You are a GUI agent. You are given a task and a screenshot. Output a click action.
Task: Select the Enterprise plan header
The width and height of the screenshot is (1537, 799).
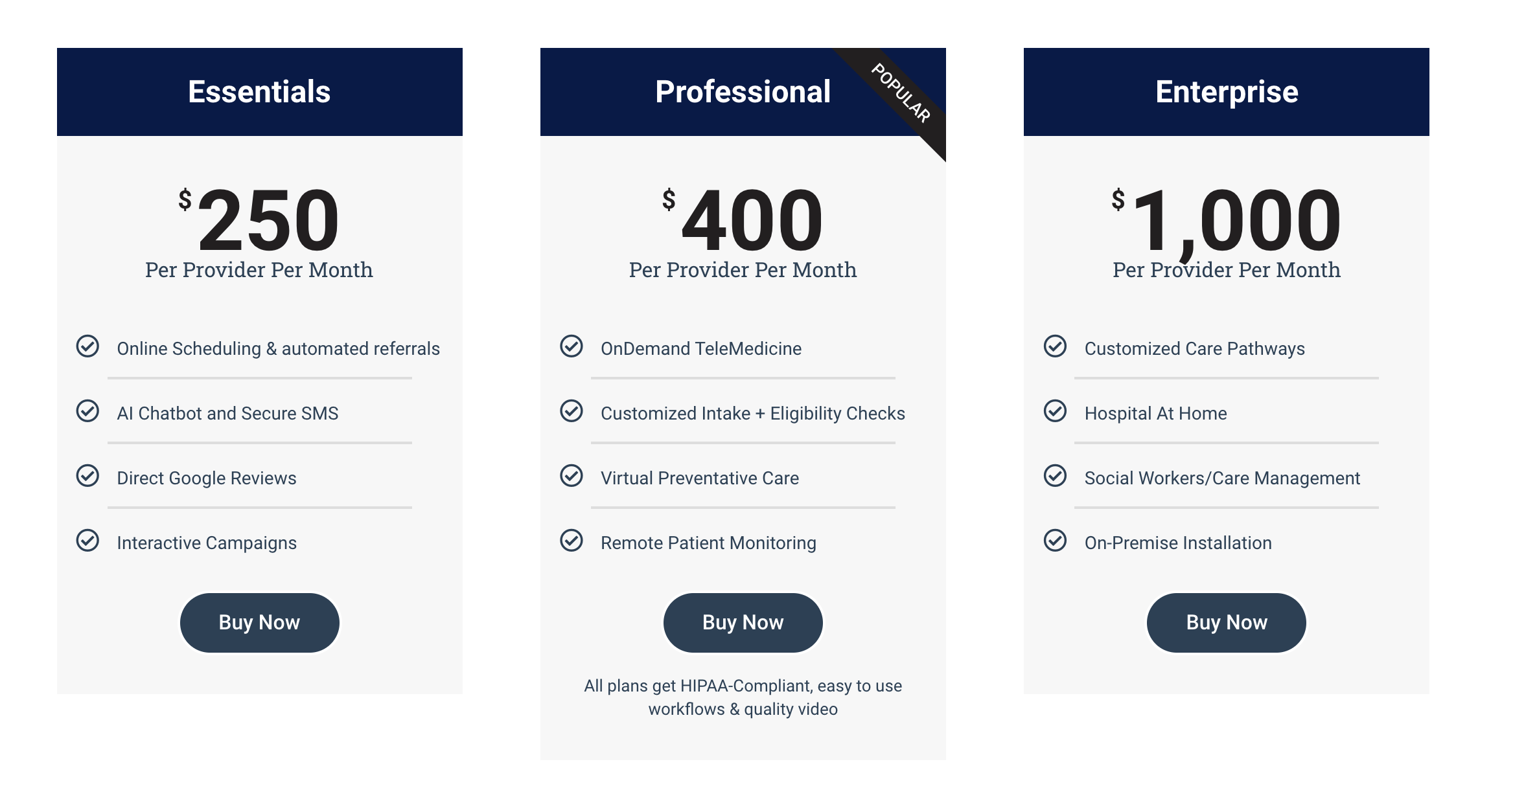click(1226, 92)
